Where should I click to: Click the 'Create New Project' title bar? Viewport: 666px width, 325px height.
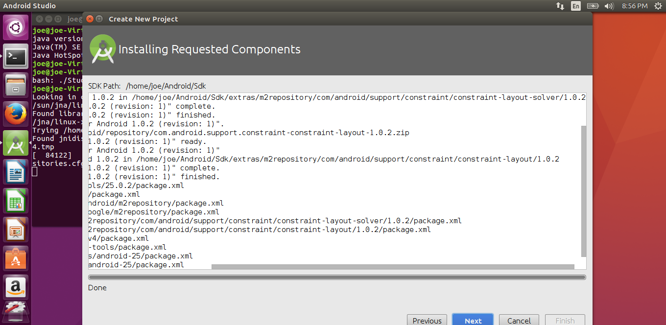(x=338, y=19)
